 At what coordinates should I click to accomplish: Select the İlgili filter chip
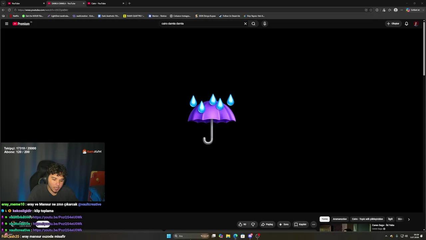[x=390, y=219]
